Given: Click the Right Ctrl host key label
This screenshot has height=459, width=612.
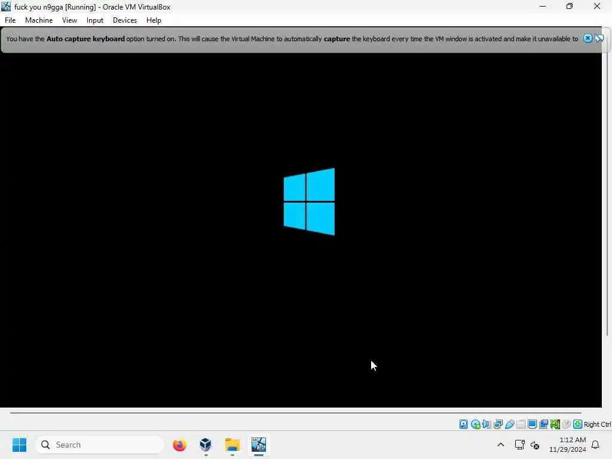Looking at the screenshot, I should 597,424.
